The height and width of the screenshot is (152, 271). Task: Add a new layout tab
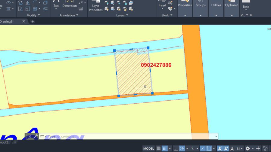pos(15,142)
